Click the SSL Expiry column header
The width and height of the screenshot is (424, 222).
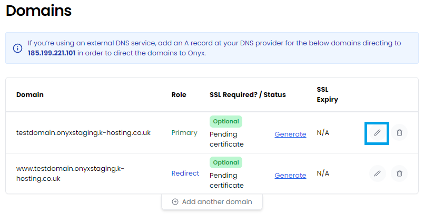pyautogui.click(x=327, y=94)
